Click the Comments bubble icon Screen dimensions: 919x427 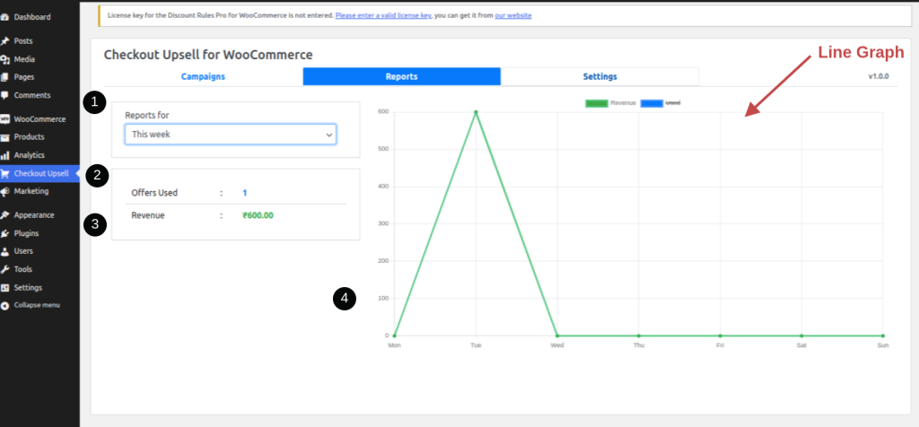5,95
